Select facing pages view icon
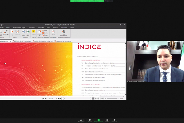This screenshot has height=123, width=184. [95, 98]
